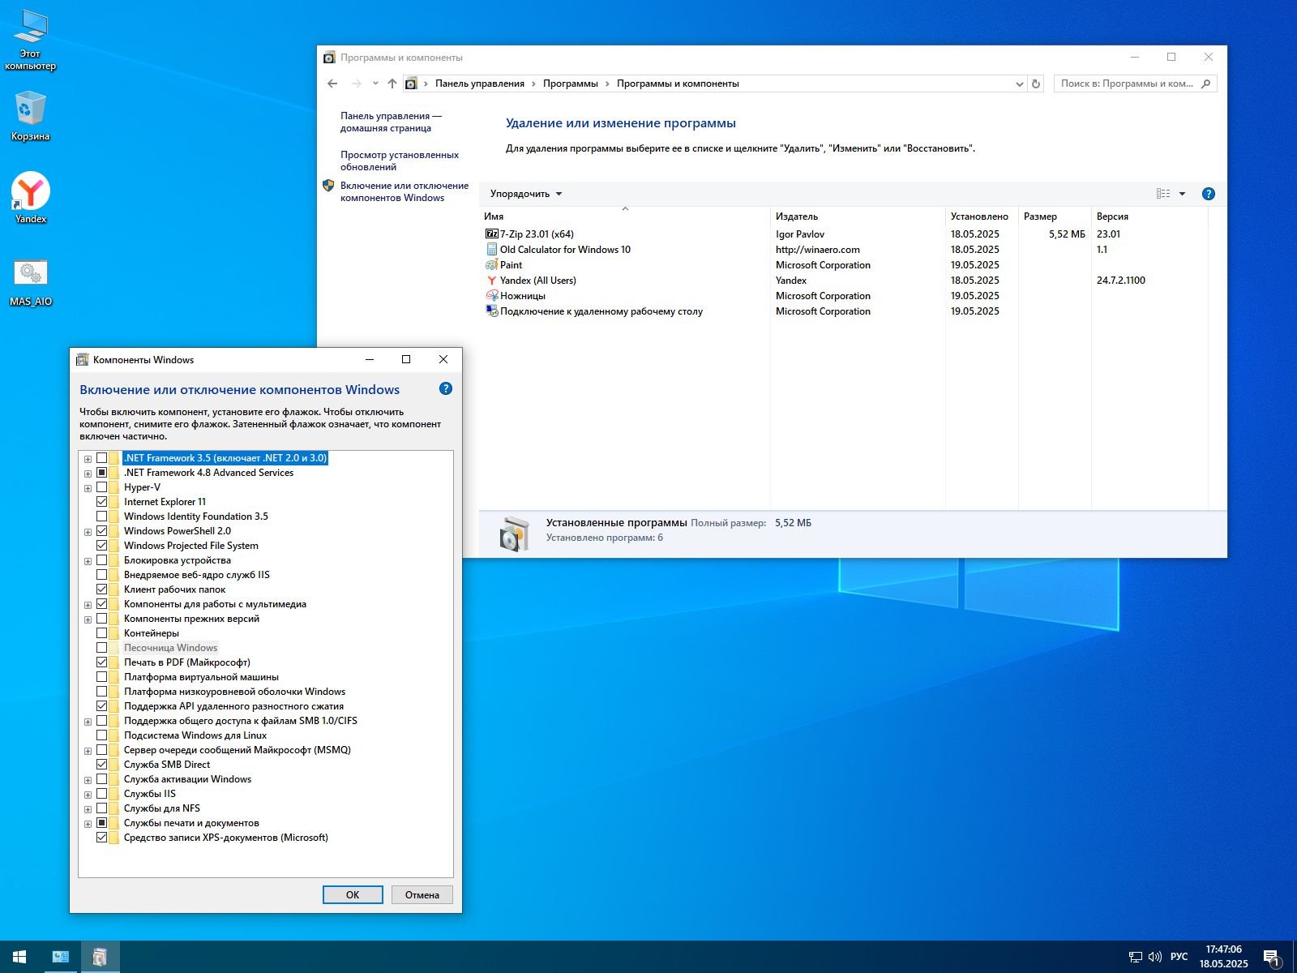Open help in Programs and Features toolbar
Image resolution: width=1297 pixels, height=973 pixels.
[1208, 194]
